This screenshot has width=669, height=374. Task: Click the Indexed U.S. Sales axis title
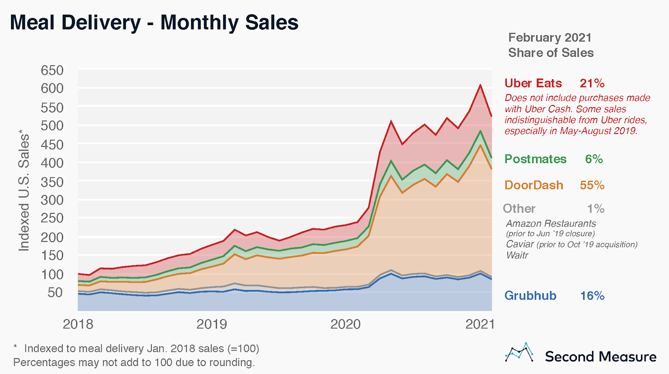click(24, 190)
